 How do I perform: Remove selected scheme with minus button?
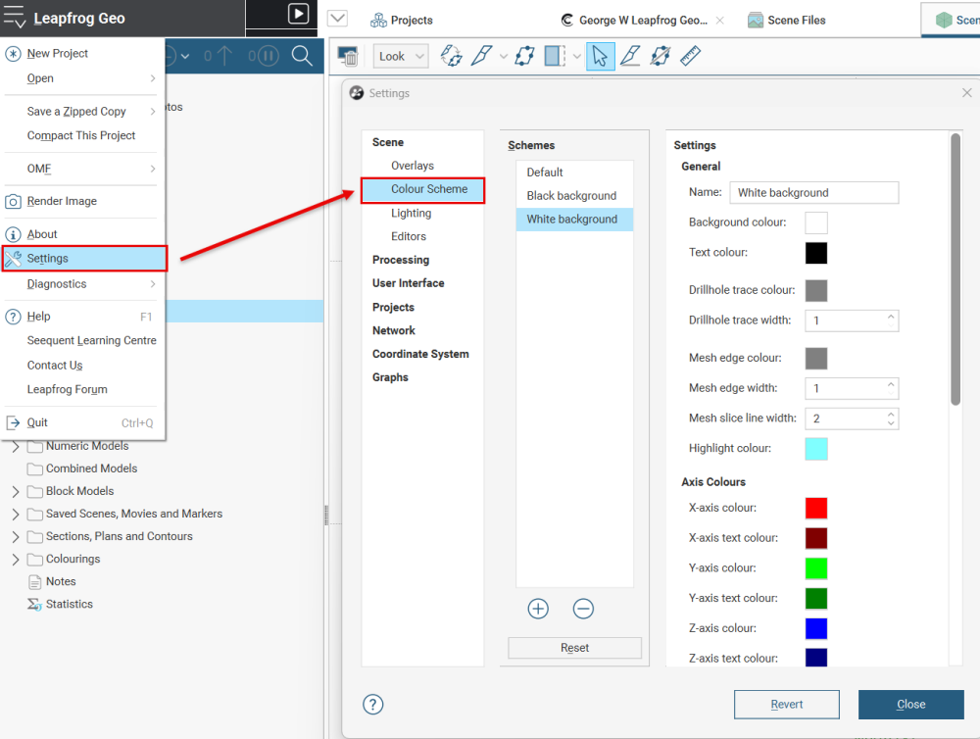[x=583, y=609]
